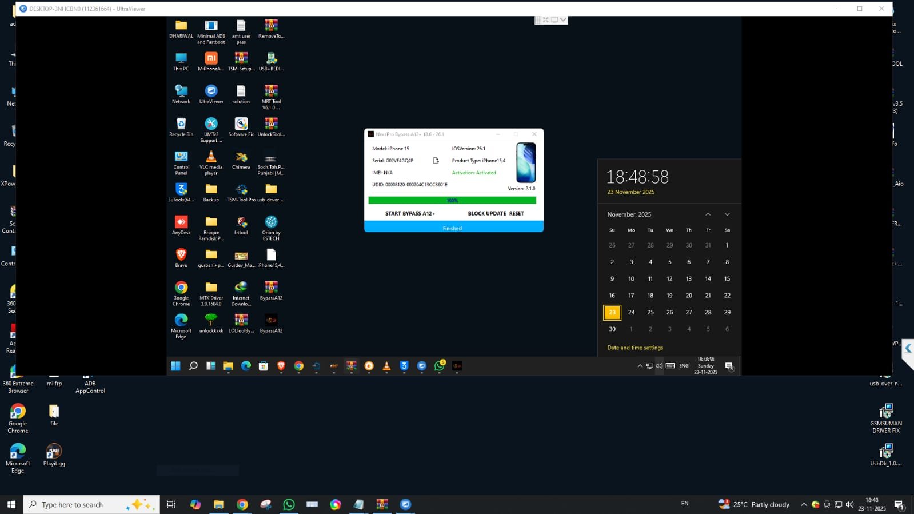Click the RESET button
The width and height of the screenshot is (914, 514).
pyautogui.click(x=517, y=213)
